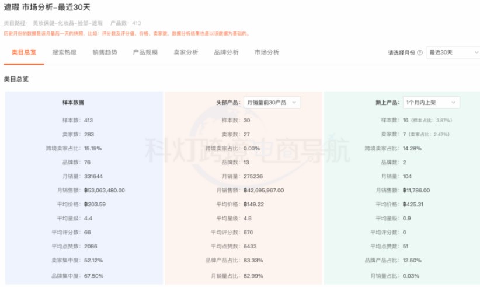Image resolution: width=480 pixels, height=287 pixels.
Task: Expand the 月销量前30产品 dropdown
Action: tap(272, 103)
